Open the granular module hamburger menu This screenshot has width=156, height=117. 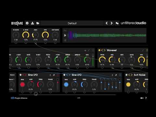pyautogui.click(x=93, y=50)
